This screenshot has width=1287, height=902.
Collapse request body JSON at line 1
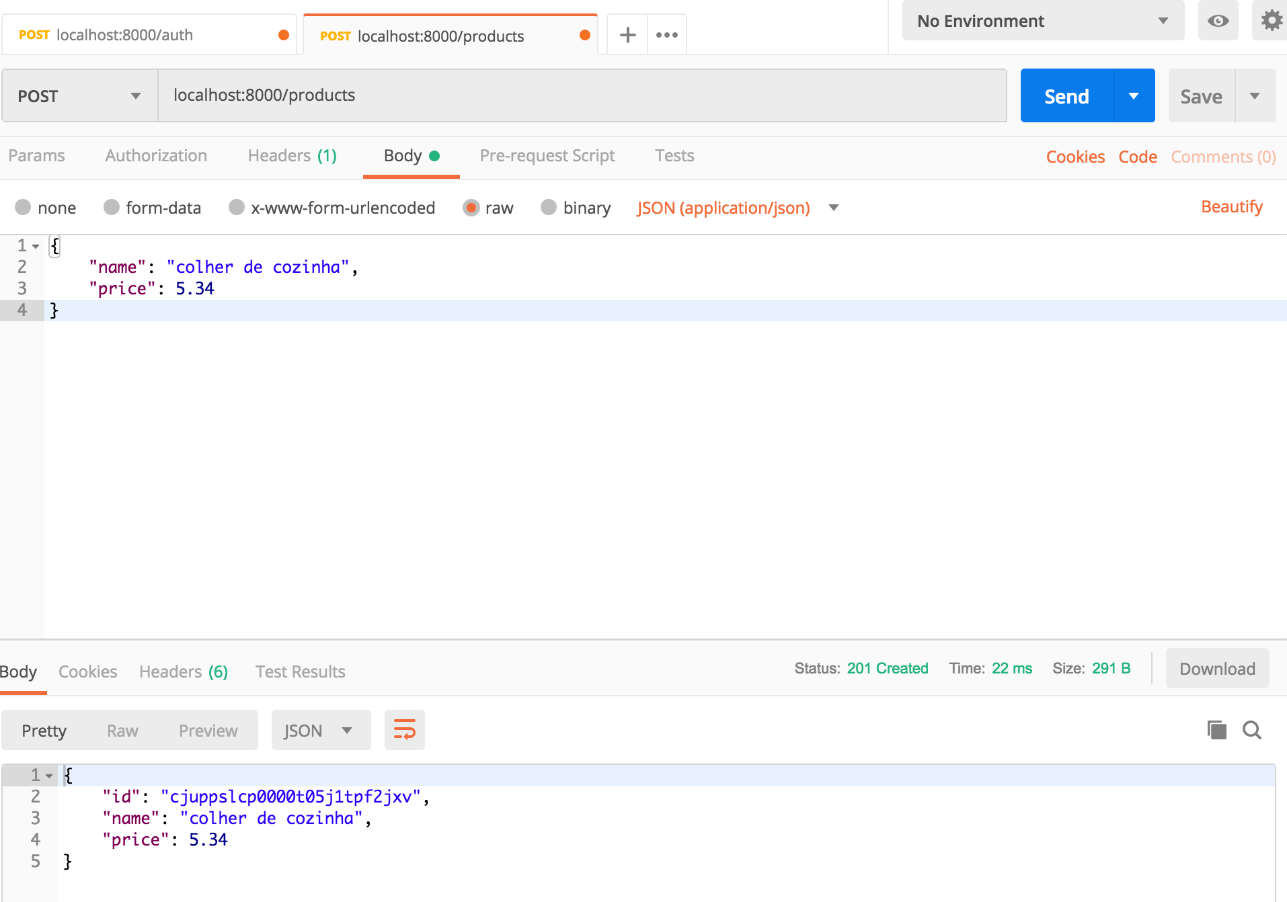click(36, 246)
